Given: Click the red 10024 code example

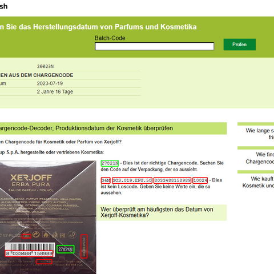Looking at the screenshot, I should coord(200,180).
